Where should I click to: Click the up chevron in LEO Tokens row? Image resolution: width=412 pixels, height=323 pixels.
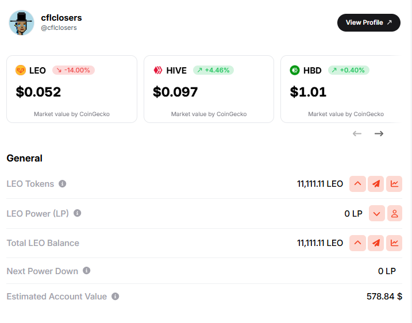tap(357, 184)
